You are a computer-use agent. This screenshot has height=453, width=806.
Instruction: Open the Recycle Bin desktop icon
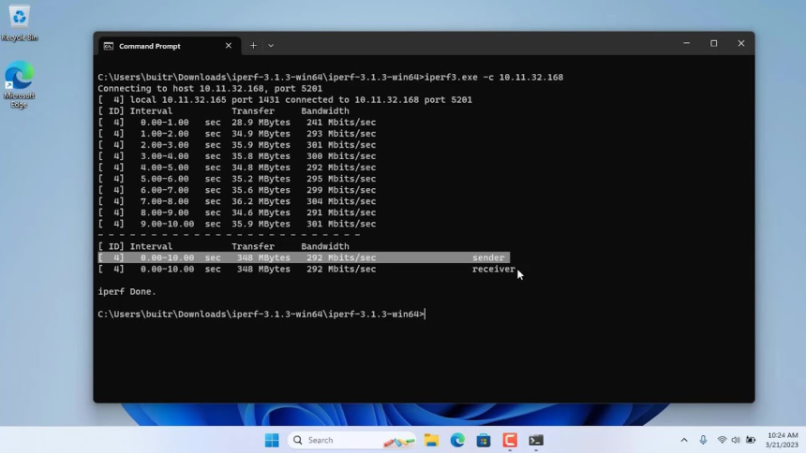coord(19,23)
